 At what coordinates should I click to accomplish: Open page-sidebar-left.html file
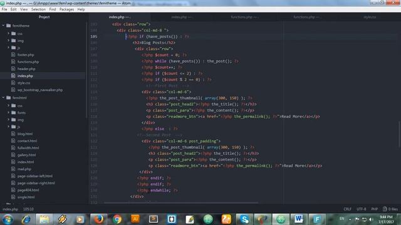pos(35,176)
